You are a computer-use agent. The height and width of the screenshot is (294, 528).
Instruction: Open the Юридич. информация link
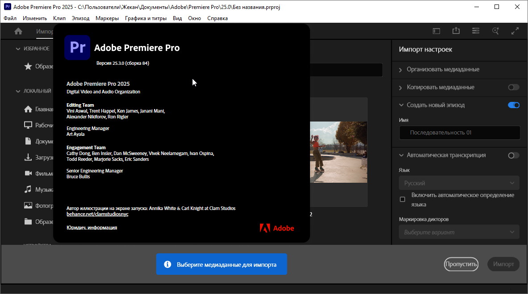(x=92, y=228)
